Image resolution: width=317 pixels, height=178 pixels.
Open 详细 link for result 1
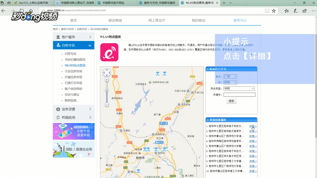tap(253, 126)
